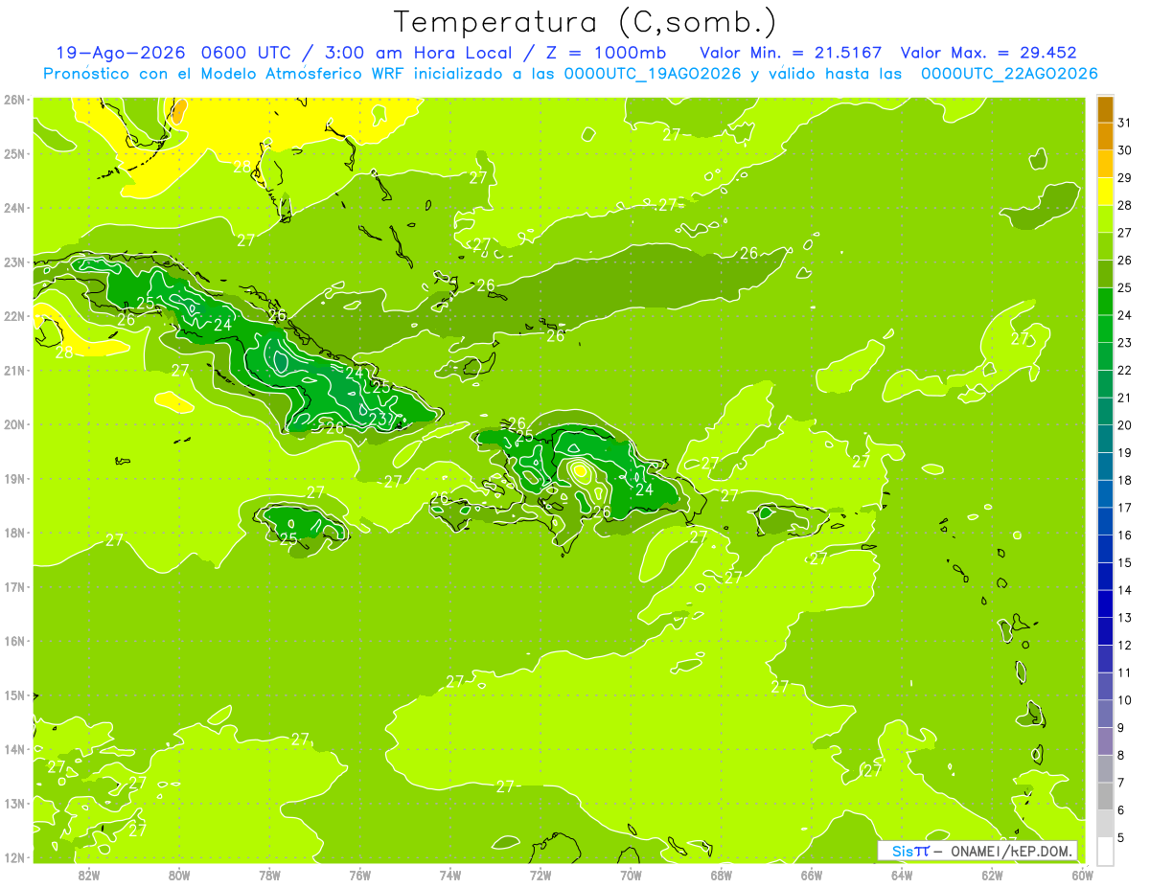Click the '30' value on the color legend
This screenshot has height=888, width=1150.
point(1125,150)
